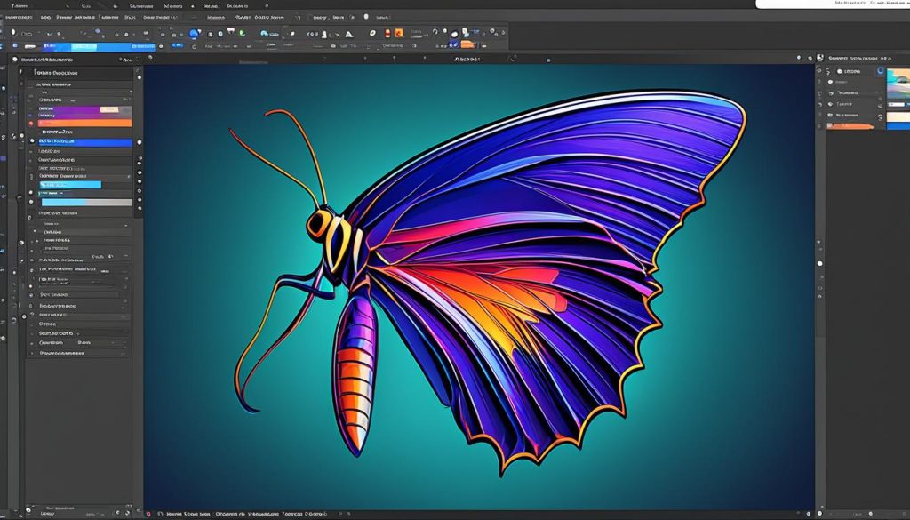Click the red dot beside the orange bar

[31, 123]
